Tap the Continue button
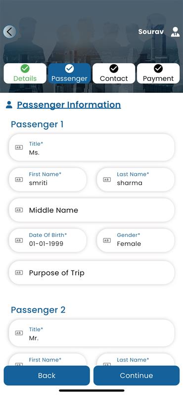This screenshot has height=395, width=183. [x=137, y=376]
